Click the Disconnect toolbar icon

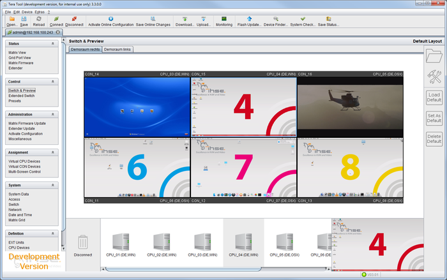(x=74, y=21)
